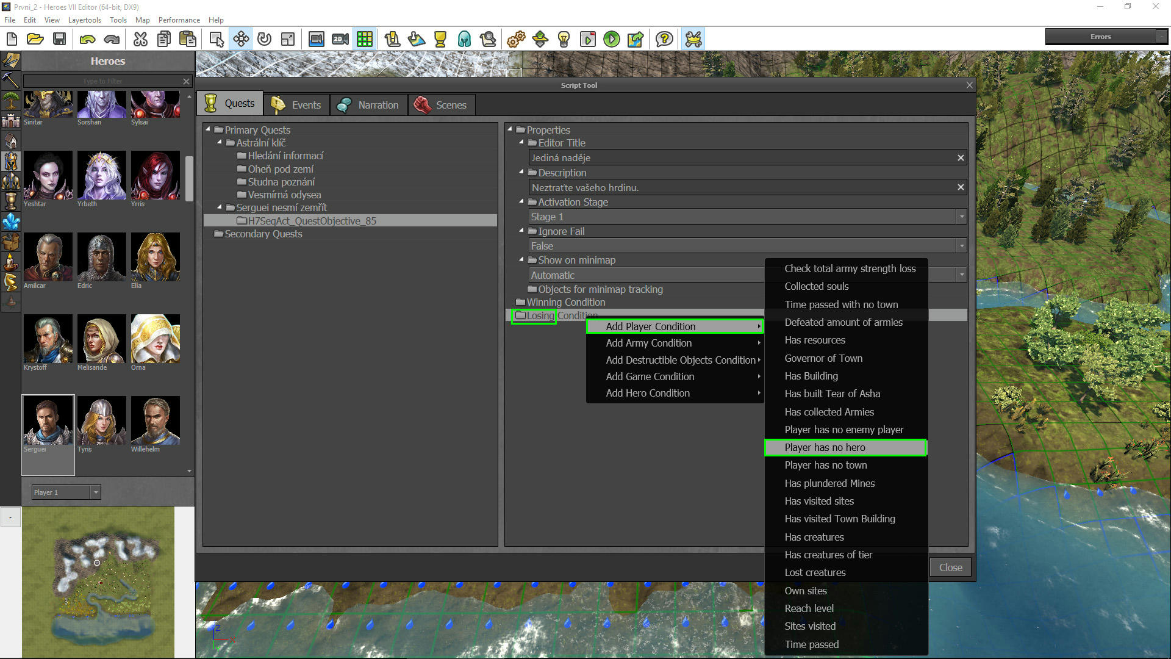The height and width of the screenshot is (659, 1171).
Task: Select the tree vegetation sidebar category
Action: pyautogui.click(x=10, y=100)
